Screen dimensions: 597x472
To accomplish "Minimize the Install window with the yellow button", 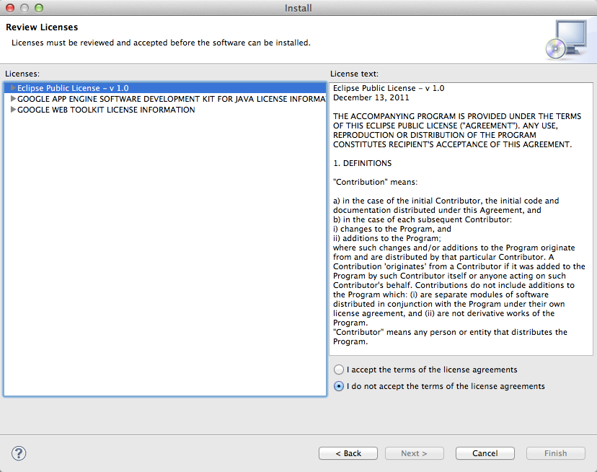I will click(x=25, y=8).
